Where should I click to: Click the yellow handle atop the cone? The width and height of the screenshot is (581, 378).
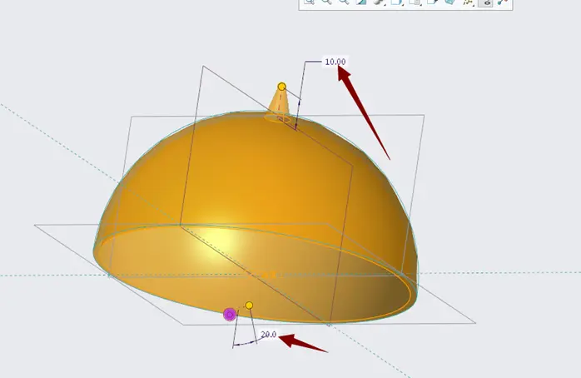pyautogui.click(x=281, y=87)
